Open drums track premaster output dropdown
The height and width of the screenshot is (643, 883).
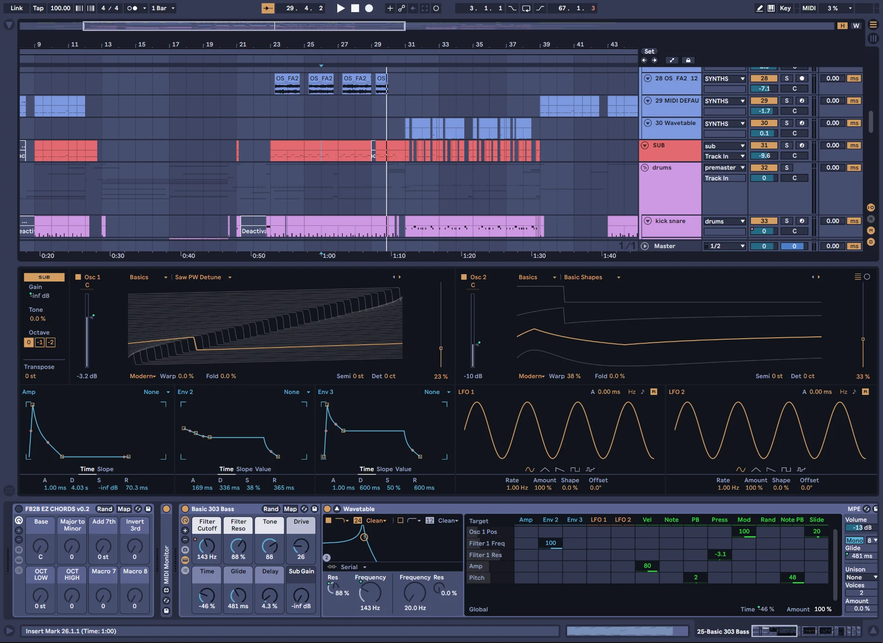725,168
